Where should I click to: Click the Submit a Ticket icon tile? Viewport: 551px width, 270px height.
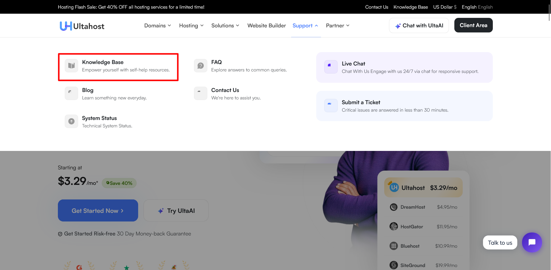[x=331, y=105]
